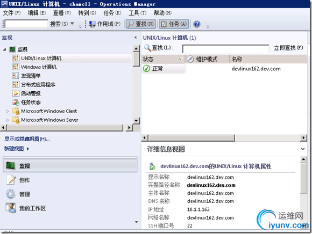Open the 活动警报 alert view icon

[x=16, y=93]
